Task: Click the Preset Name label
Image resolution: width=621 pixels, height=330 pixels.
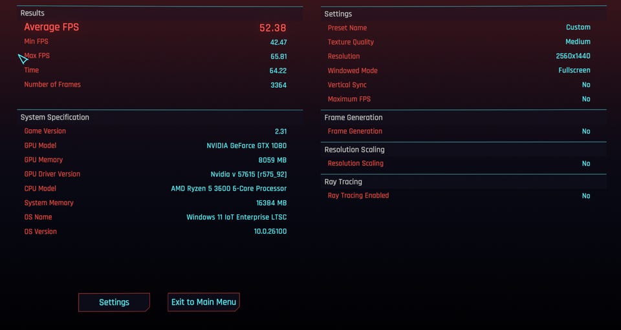Action: coord(347,28)
